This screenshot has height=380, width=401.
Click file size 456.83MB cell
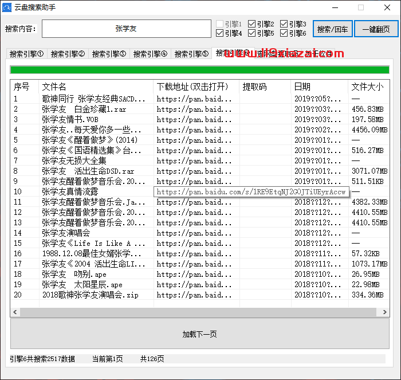[368, 109]
